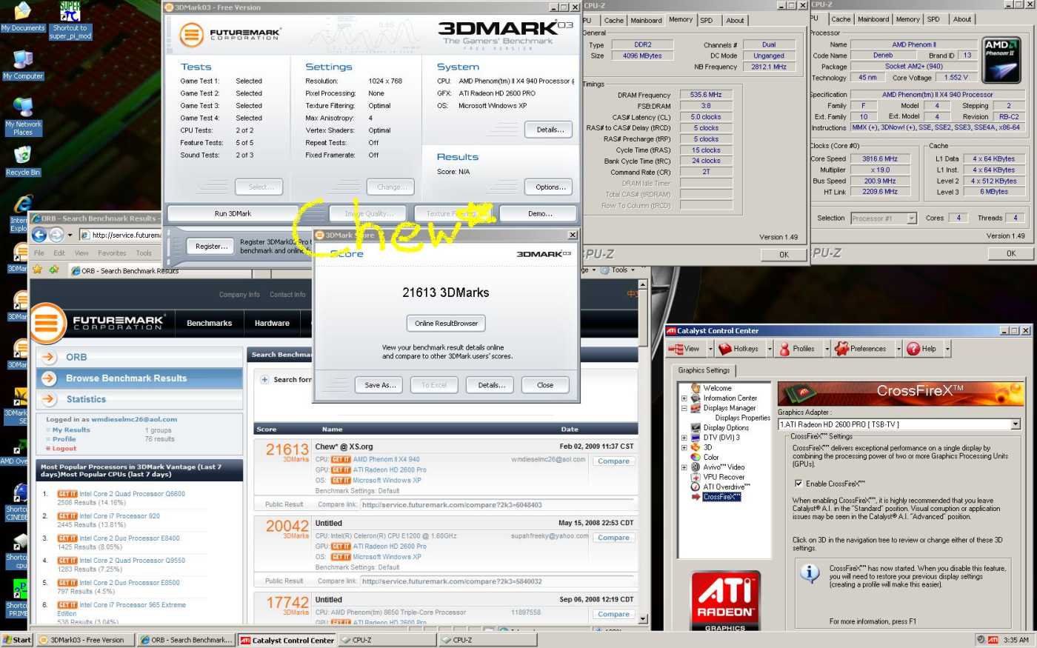Viewport: 1037px width, 648px height.
Task: Collapse the Displays Manager tree node
Action: pos(684,408)
